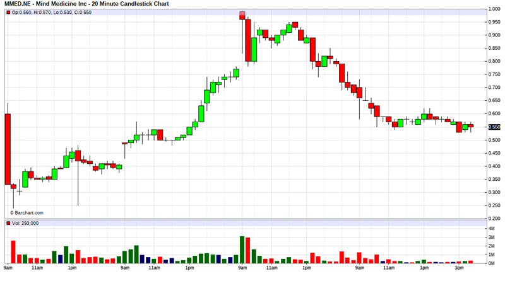The width and height of the screenshot is (505, 281).
Task: Click the 0M volume axis label
Action: pos(492,263)
